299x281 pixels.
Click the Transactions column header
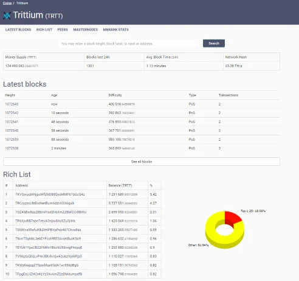(x=229, y=95)
